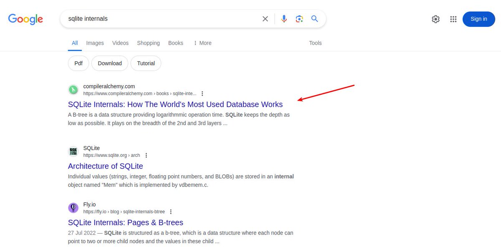The width and height of the screenshot is (501, 247).
Task: Start voice search with microphone icon
Action: tap(284, 19)
